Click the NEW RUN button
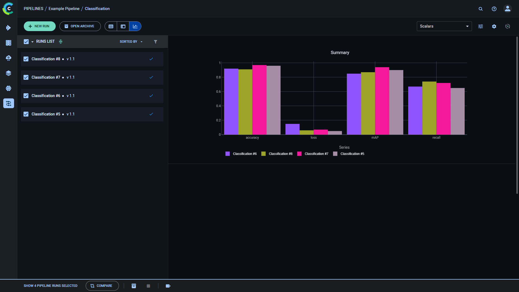The height and width of the screenshot is (292, 519). click(x=39, y=26)
